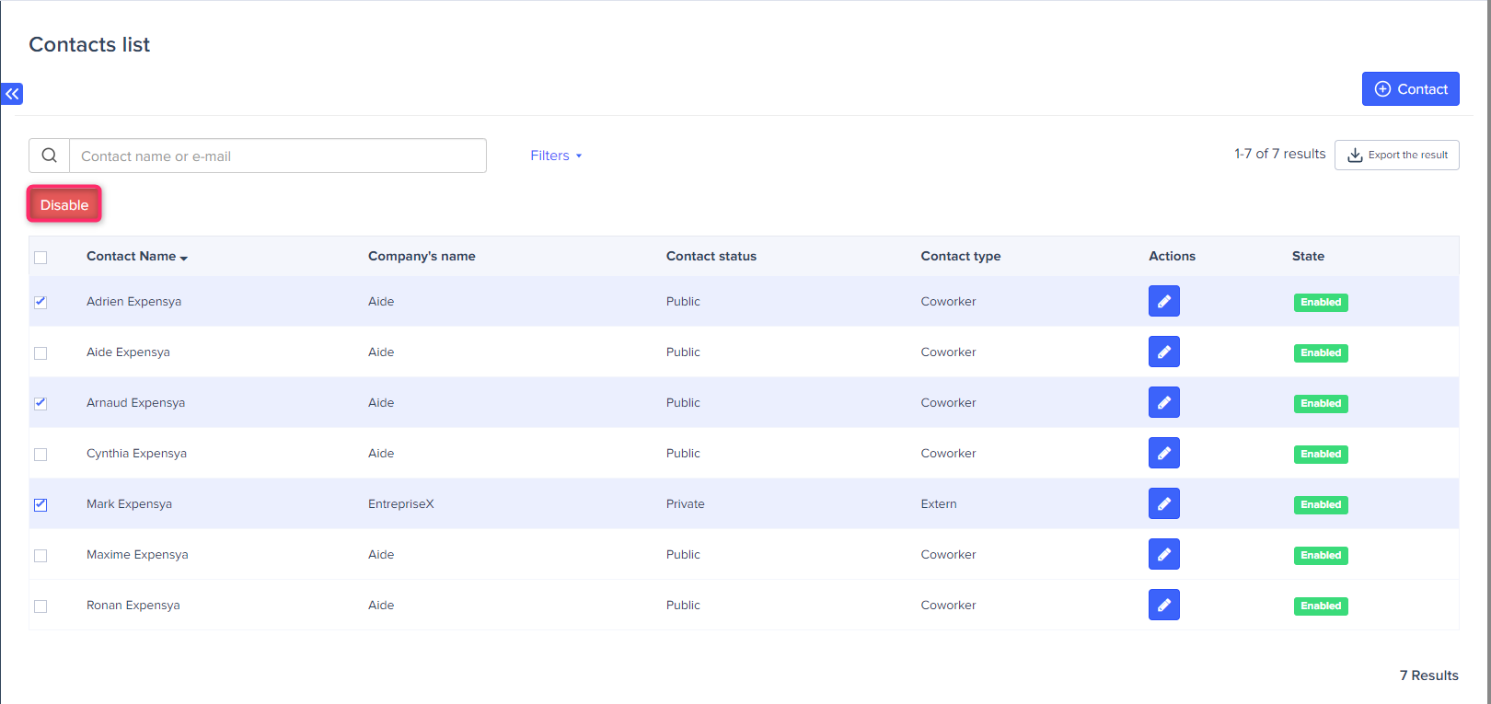Expand the Filters dropdown

click(555, 156)
